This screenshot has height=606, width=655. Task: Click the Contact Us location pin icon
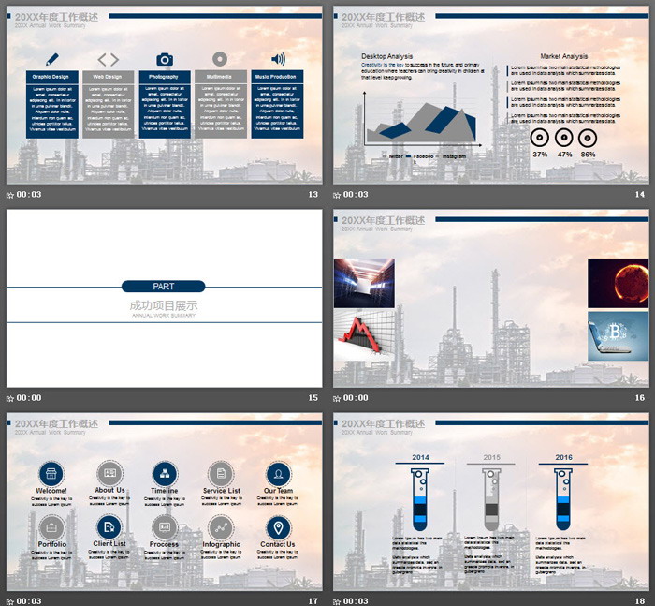[x=278, y=527]
